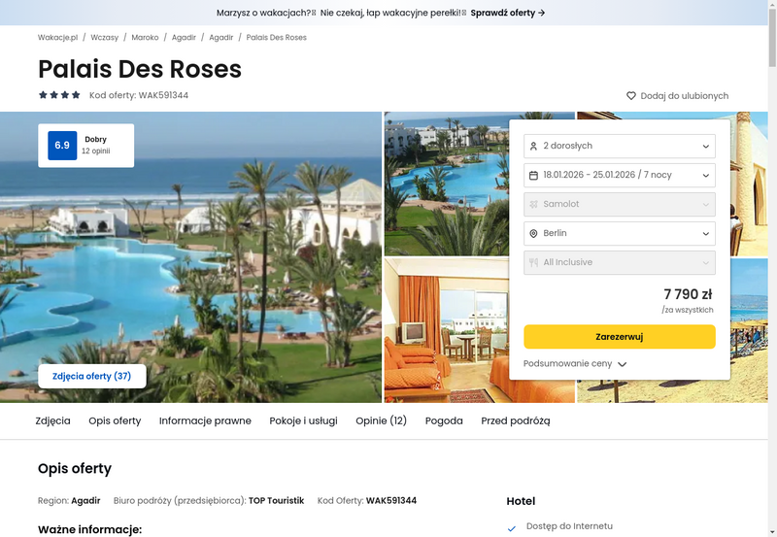
Task: Click the blue 6.9 rating badge
Action: coord(62,145)
